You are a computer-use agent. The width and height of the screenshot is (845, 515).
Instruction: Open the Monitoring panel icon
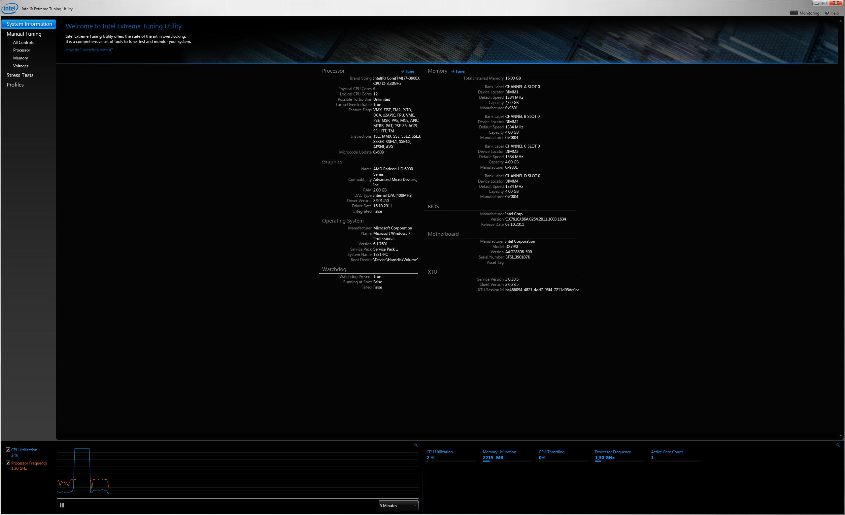click(x=794, y=13)
